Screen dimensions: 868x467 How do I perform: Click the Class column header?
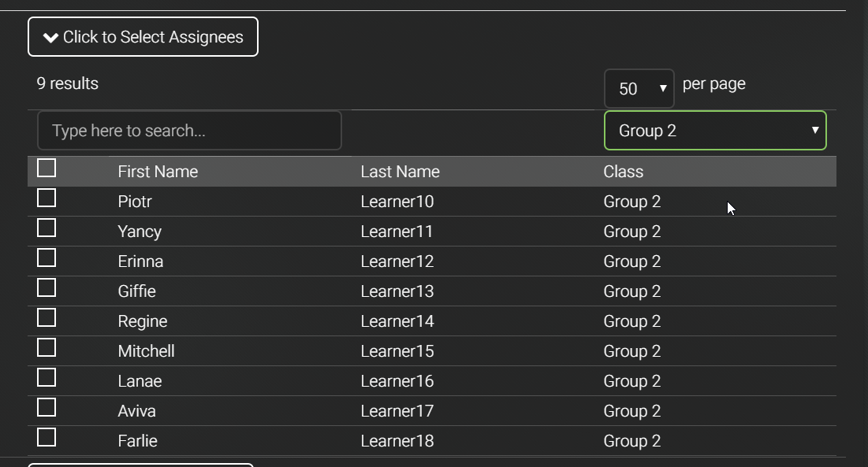[624, 172]
